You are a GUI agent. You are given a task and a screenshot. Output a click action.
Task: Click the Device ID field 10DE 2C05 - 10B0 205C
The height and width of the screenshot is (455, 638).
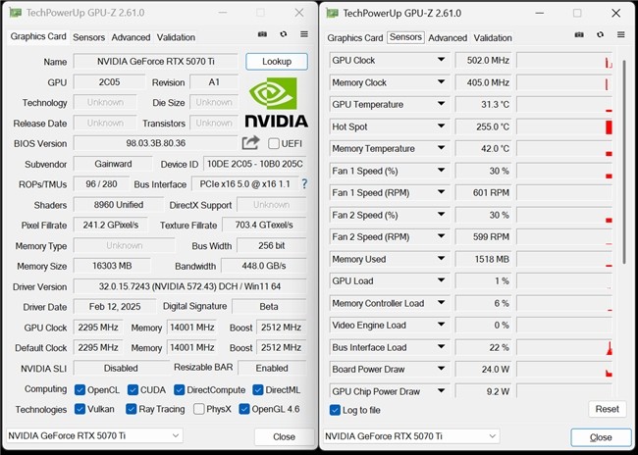click(255, 164)
